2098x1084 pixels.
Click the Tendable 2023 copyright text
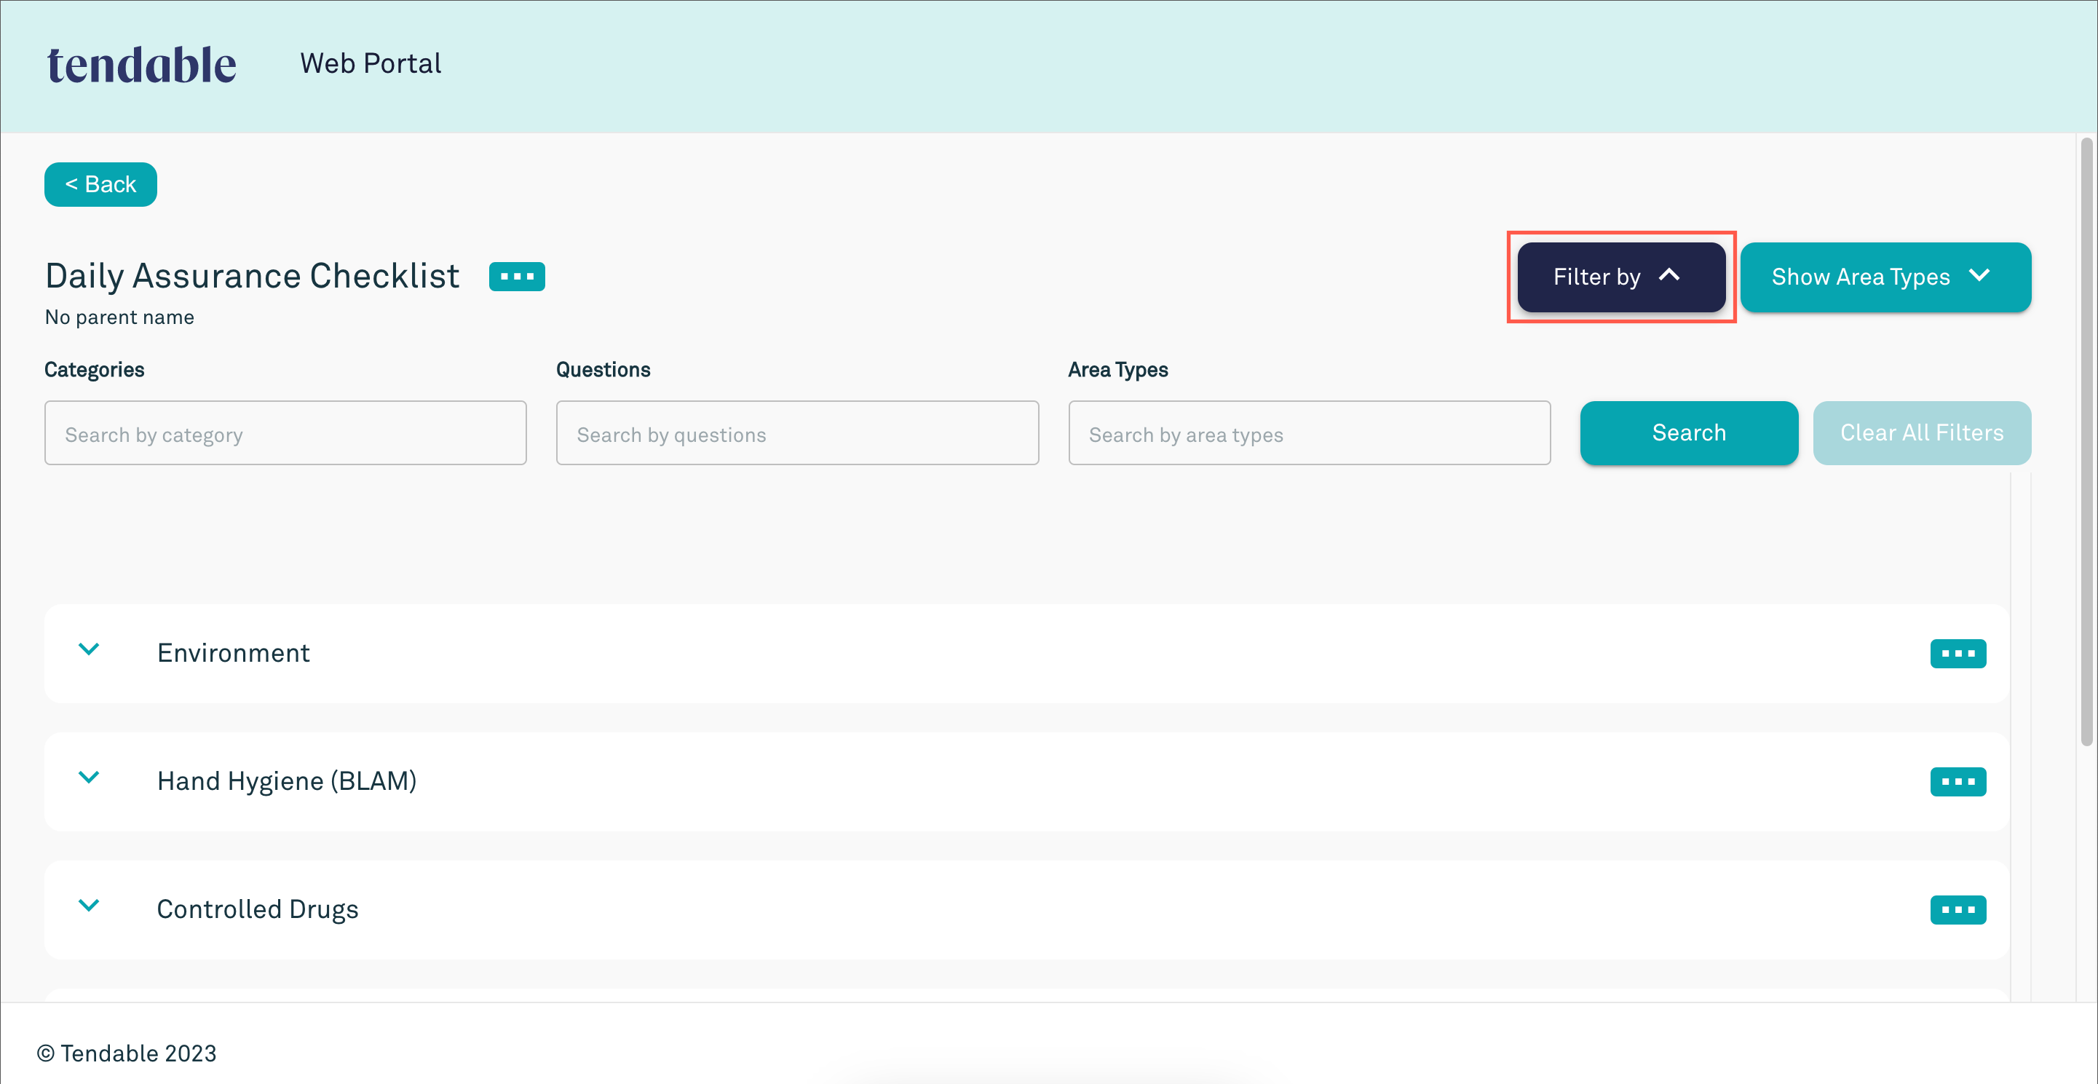coord(127,1053)
